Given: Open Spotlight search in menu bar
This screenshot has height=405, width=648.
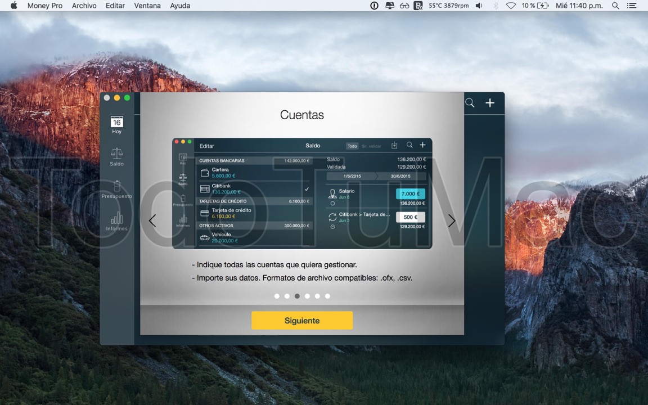Looking at the screenshot, I should [615, 6].
